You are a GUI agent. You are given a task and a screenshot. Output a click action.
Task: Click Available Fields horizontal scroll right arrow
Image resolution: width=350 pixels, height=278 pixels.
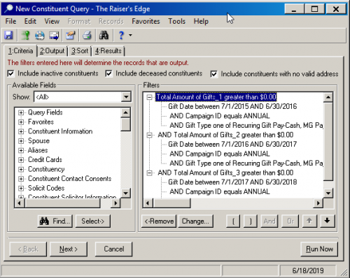tap(115, 203)
